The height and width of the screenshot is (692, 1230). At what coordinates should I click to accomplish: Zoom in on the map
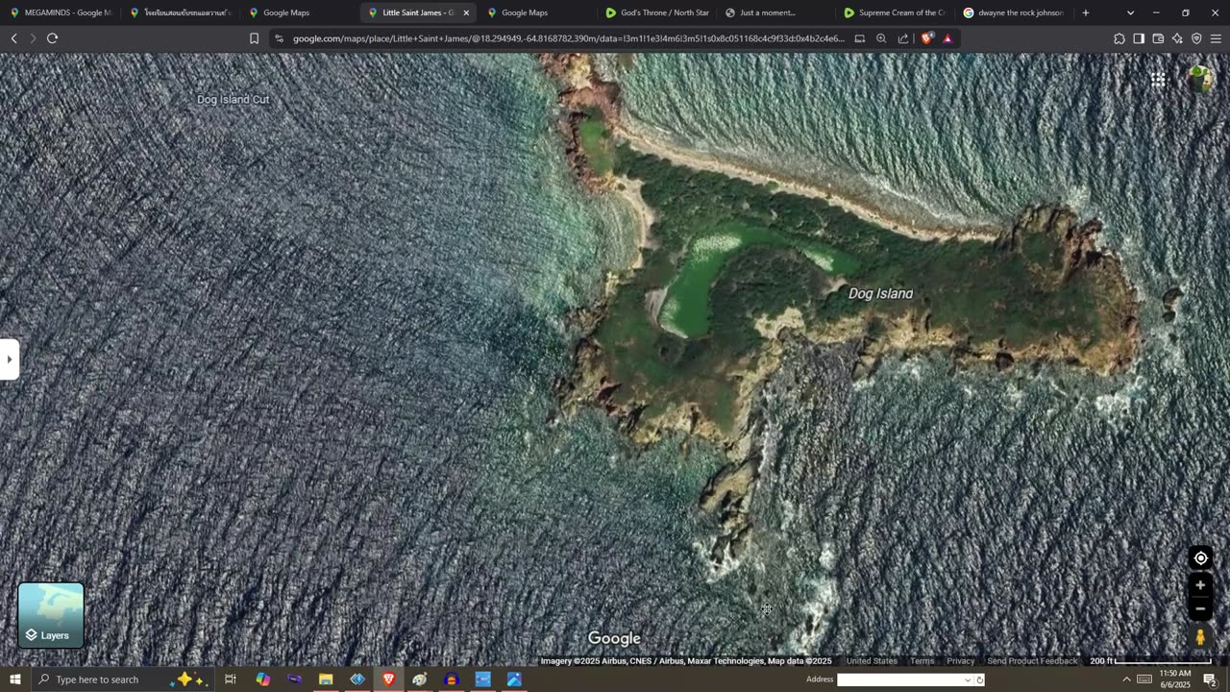tap(1200, 585)
